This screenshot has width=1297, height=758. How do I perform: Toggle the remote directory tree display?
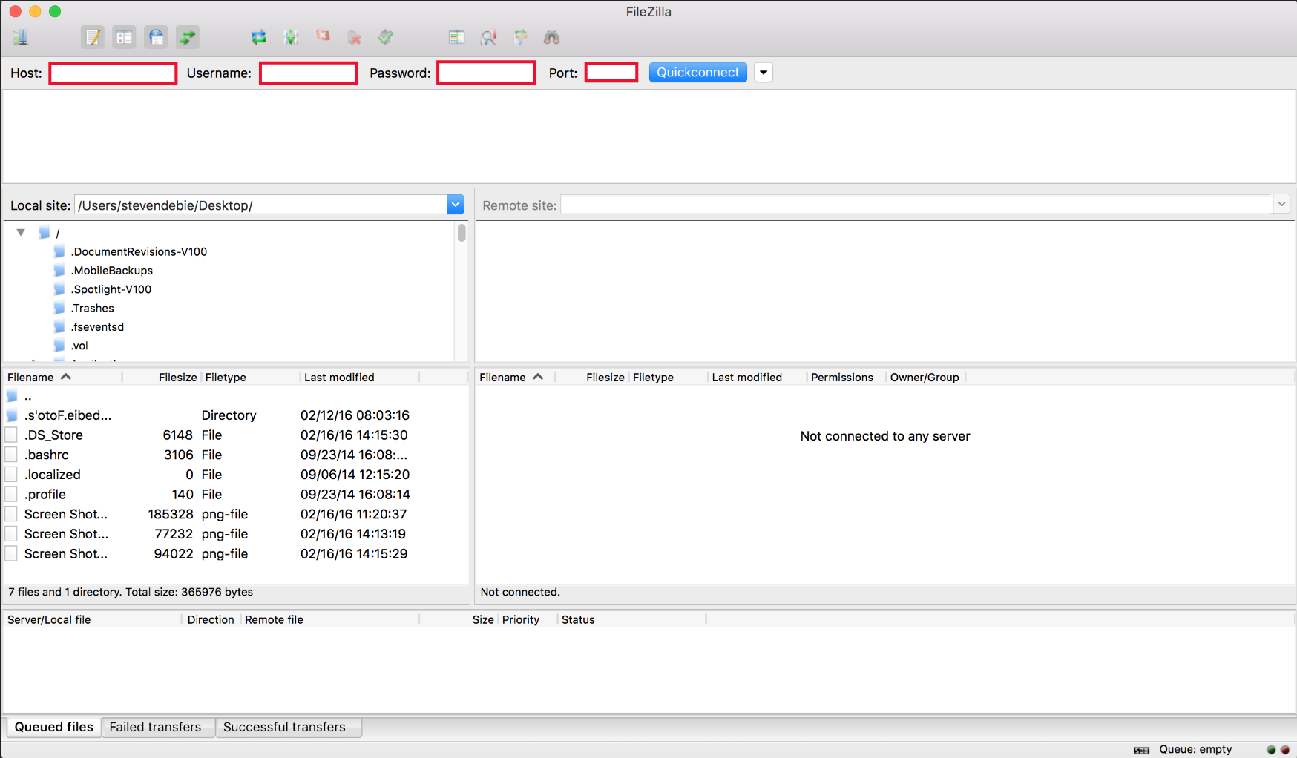pyautogui.click(x=156, y=37)
